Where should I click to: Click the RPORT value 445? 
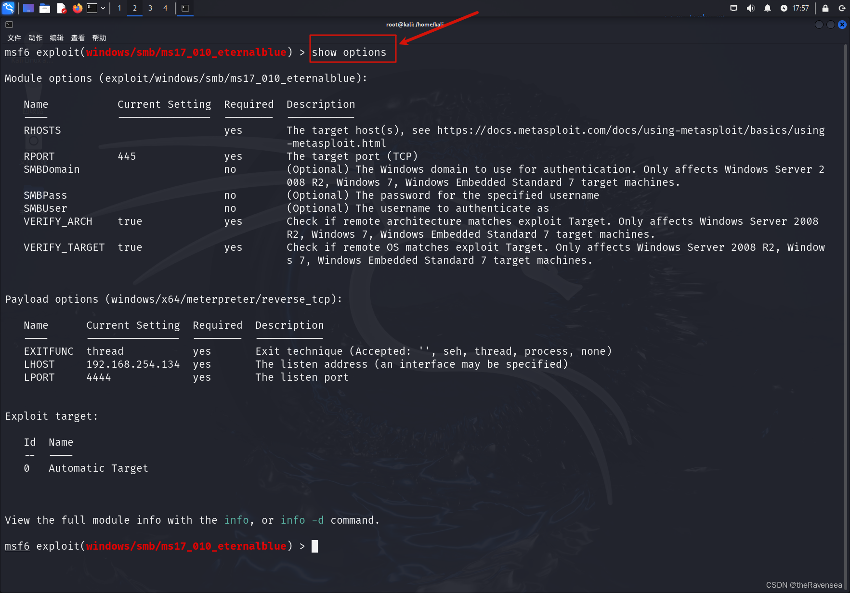(127, 156)
